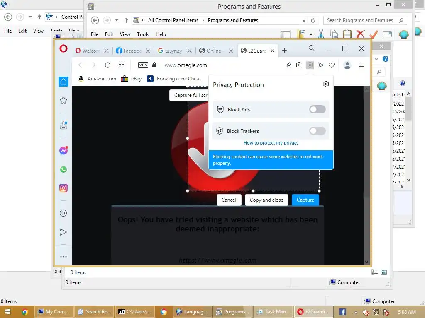Open WhatsApp from the Opera sidebar

64,169
